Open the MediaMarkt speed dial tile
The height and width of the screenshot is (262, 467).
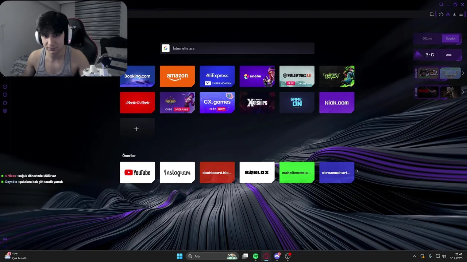(138, 103)
